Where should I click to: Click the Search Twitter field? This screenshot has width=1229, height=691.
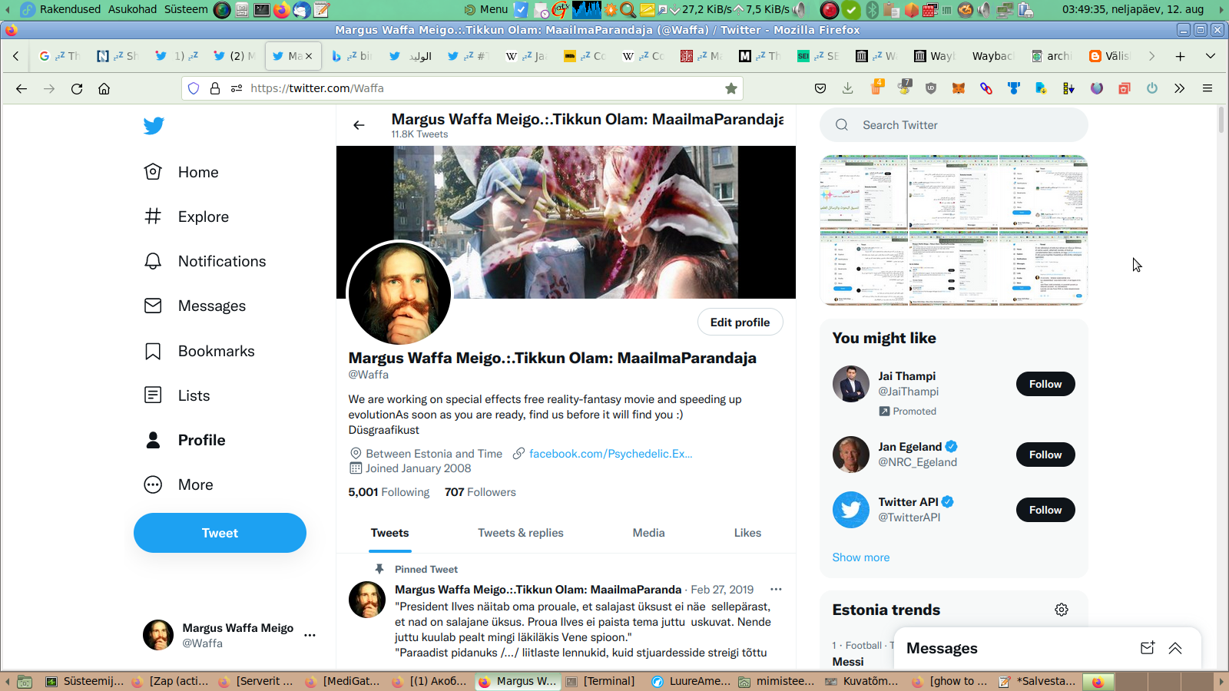(954, 125)
